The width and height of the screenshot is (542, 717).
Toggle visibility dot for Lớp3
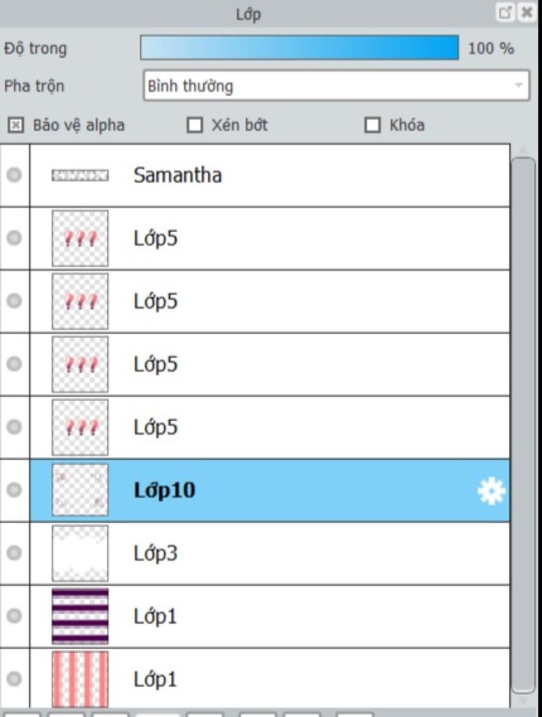[14, 552]
